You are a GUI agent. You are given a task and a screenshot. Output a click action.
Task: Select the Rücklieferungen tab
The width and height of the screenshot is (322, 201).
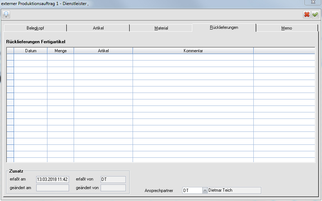[224, 28]
